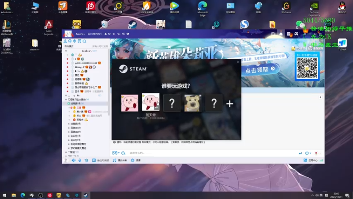
Task: Select the 荒天帝 Steam account avatar
Action: [150, 102]
